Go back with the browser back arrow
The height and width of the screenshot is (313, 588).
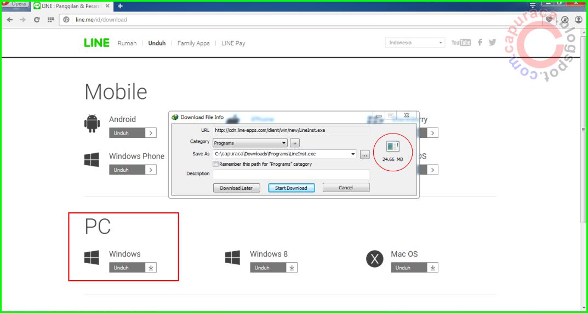pos(10,20)
